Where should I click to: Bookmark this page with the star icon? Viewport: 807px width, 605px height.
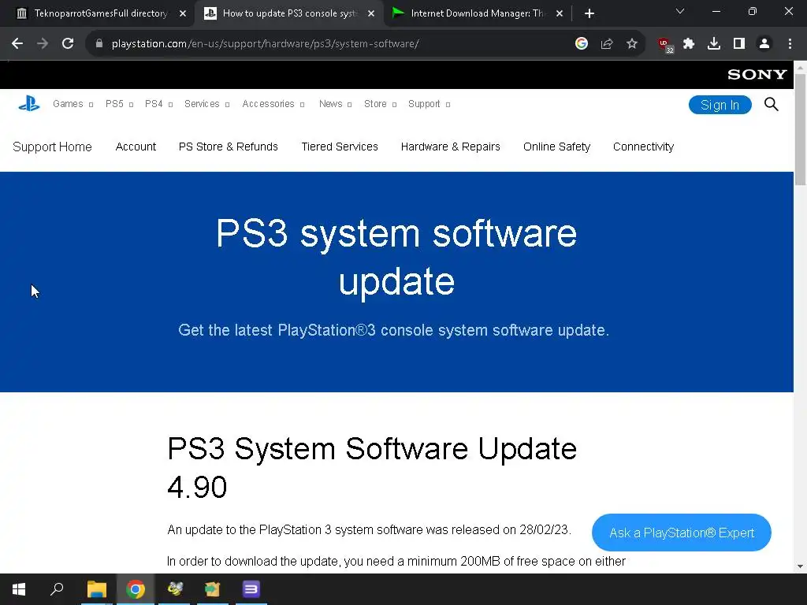(632, 44)
